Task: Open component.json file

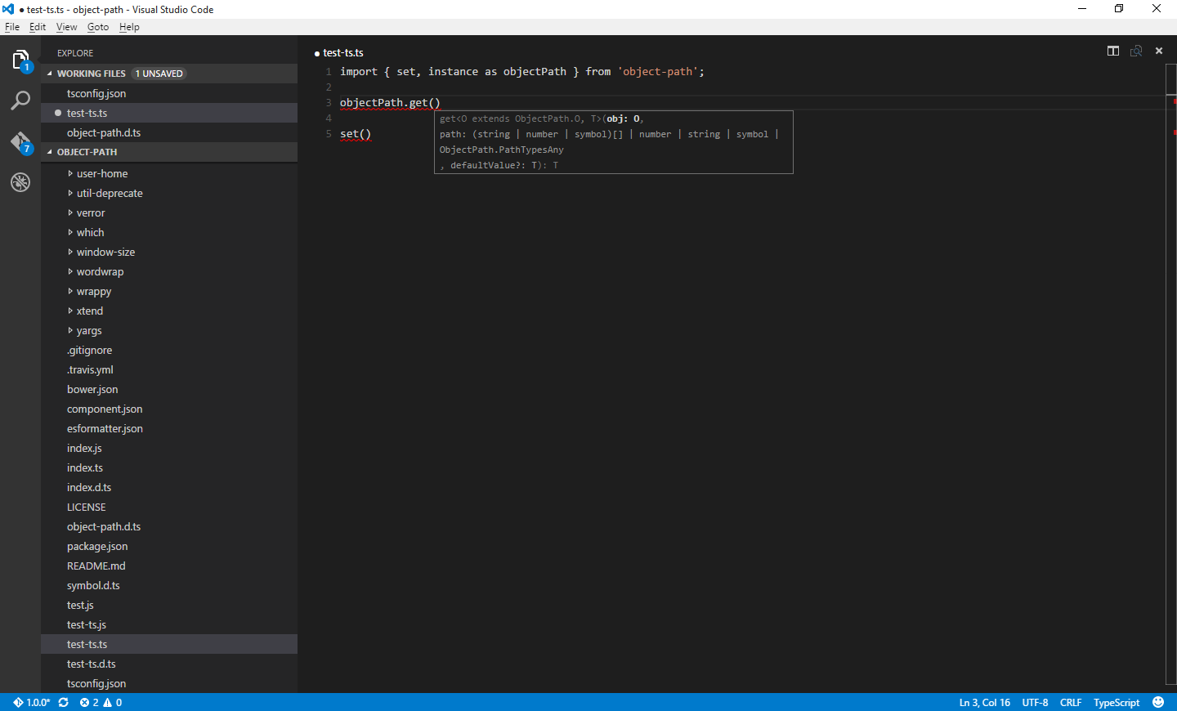Action: [x=169, y=409]
